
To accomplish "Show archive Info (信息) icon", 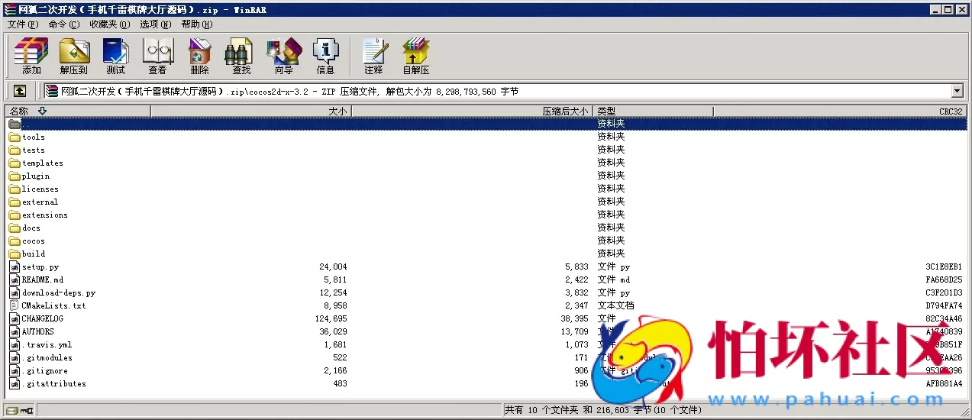I will (325, 56).
